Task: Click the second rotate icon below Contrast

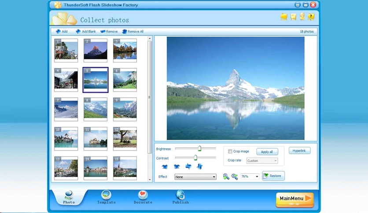Action: pyautogui.click(x=177, y=166)
